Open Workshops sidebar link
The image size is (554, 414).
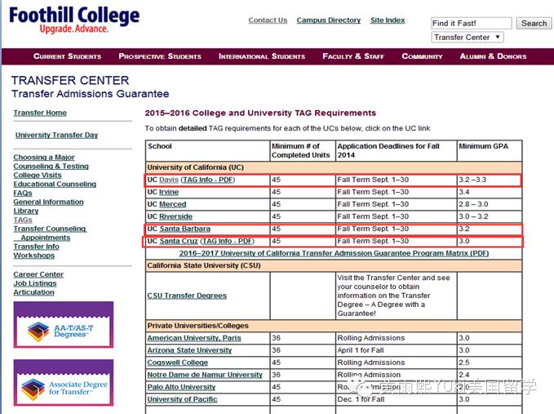pos(34,256)
